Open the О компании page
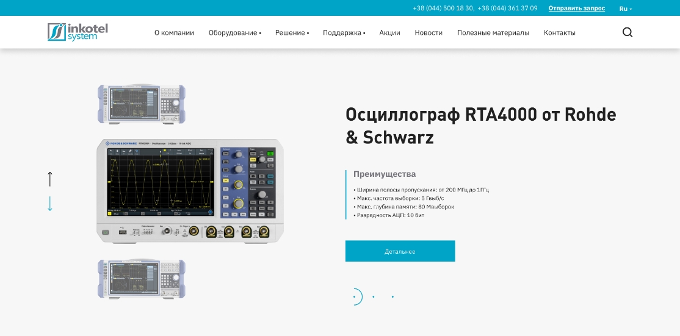Image resolution: width=680 pixels, height=336 pixels. pyautogui.click(x=174, y=33)
